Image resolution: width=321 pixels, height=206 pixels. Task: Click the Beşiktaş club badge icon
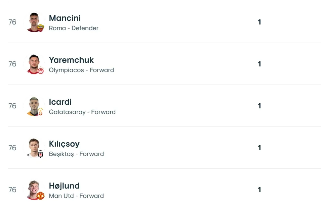click(x=41, y=154)
